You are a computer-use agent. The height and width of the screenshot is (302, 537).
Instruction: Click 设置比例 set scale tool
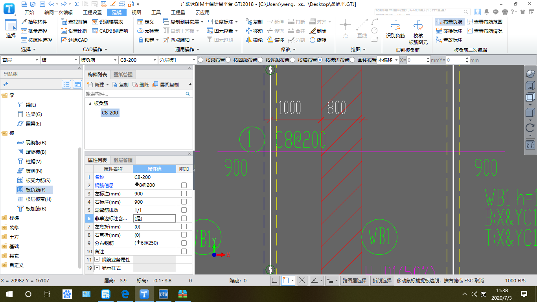(x=75, y=31)
